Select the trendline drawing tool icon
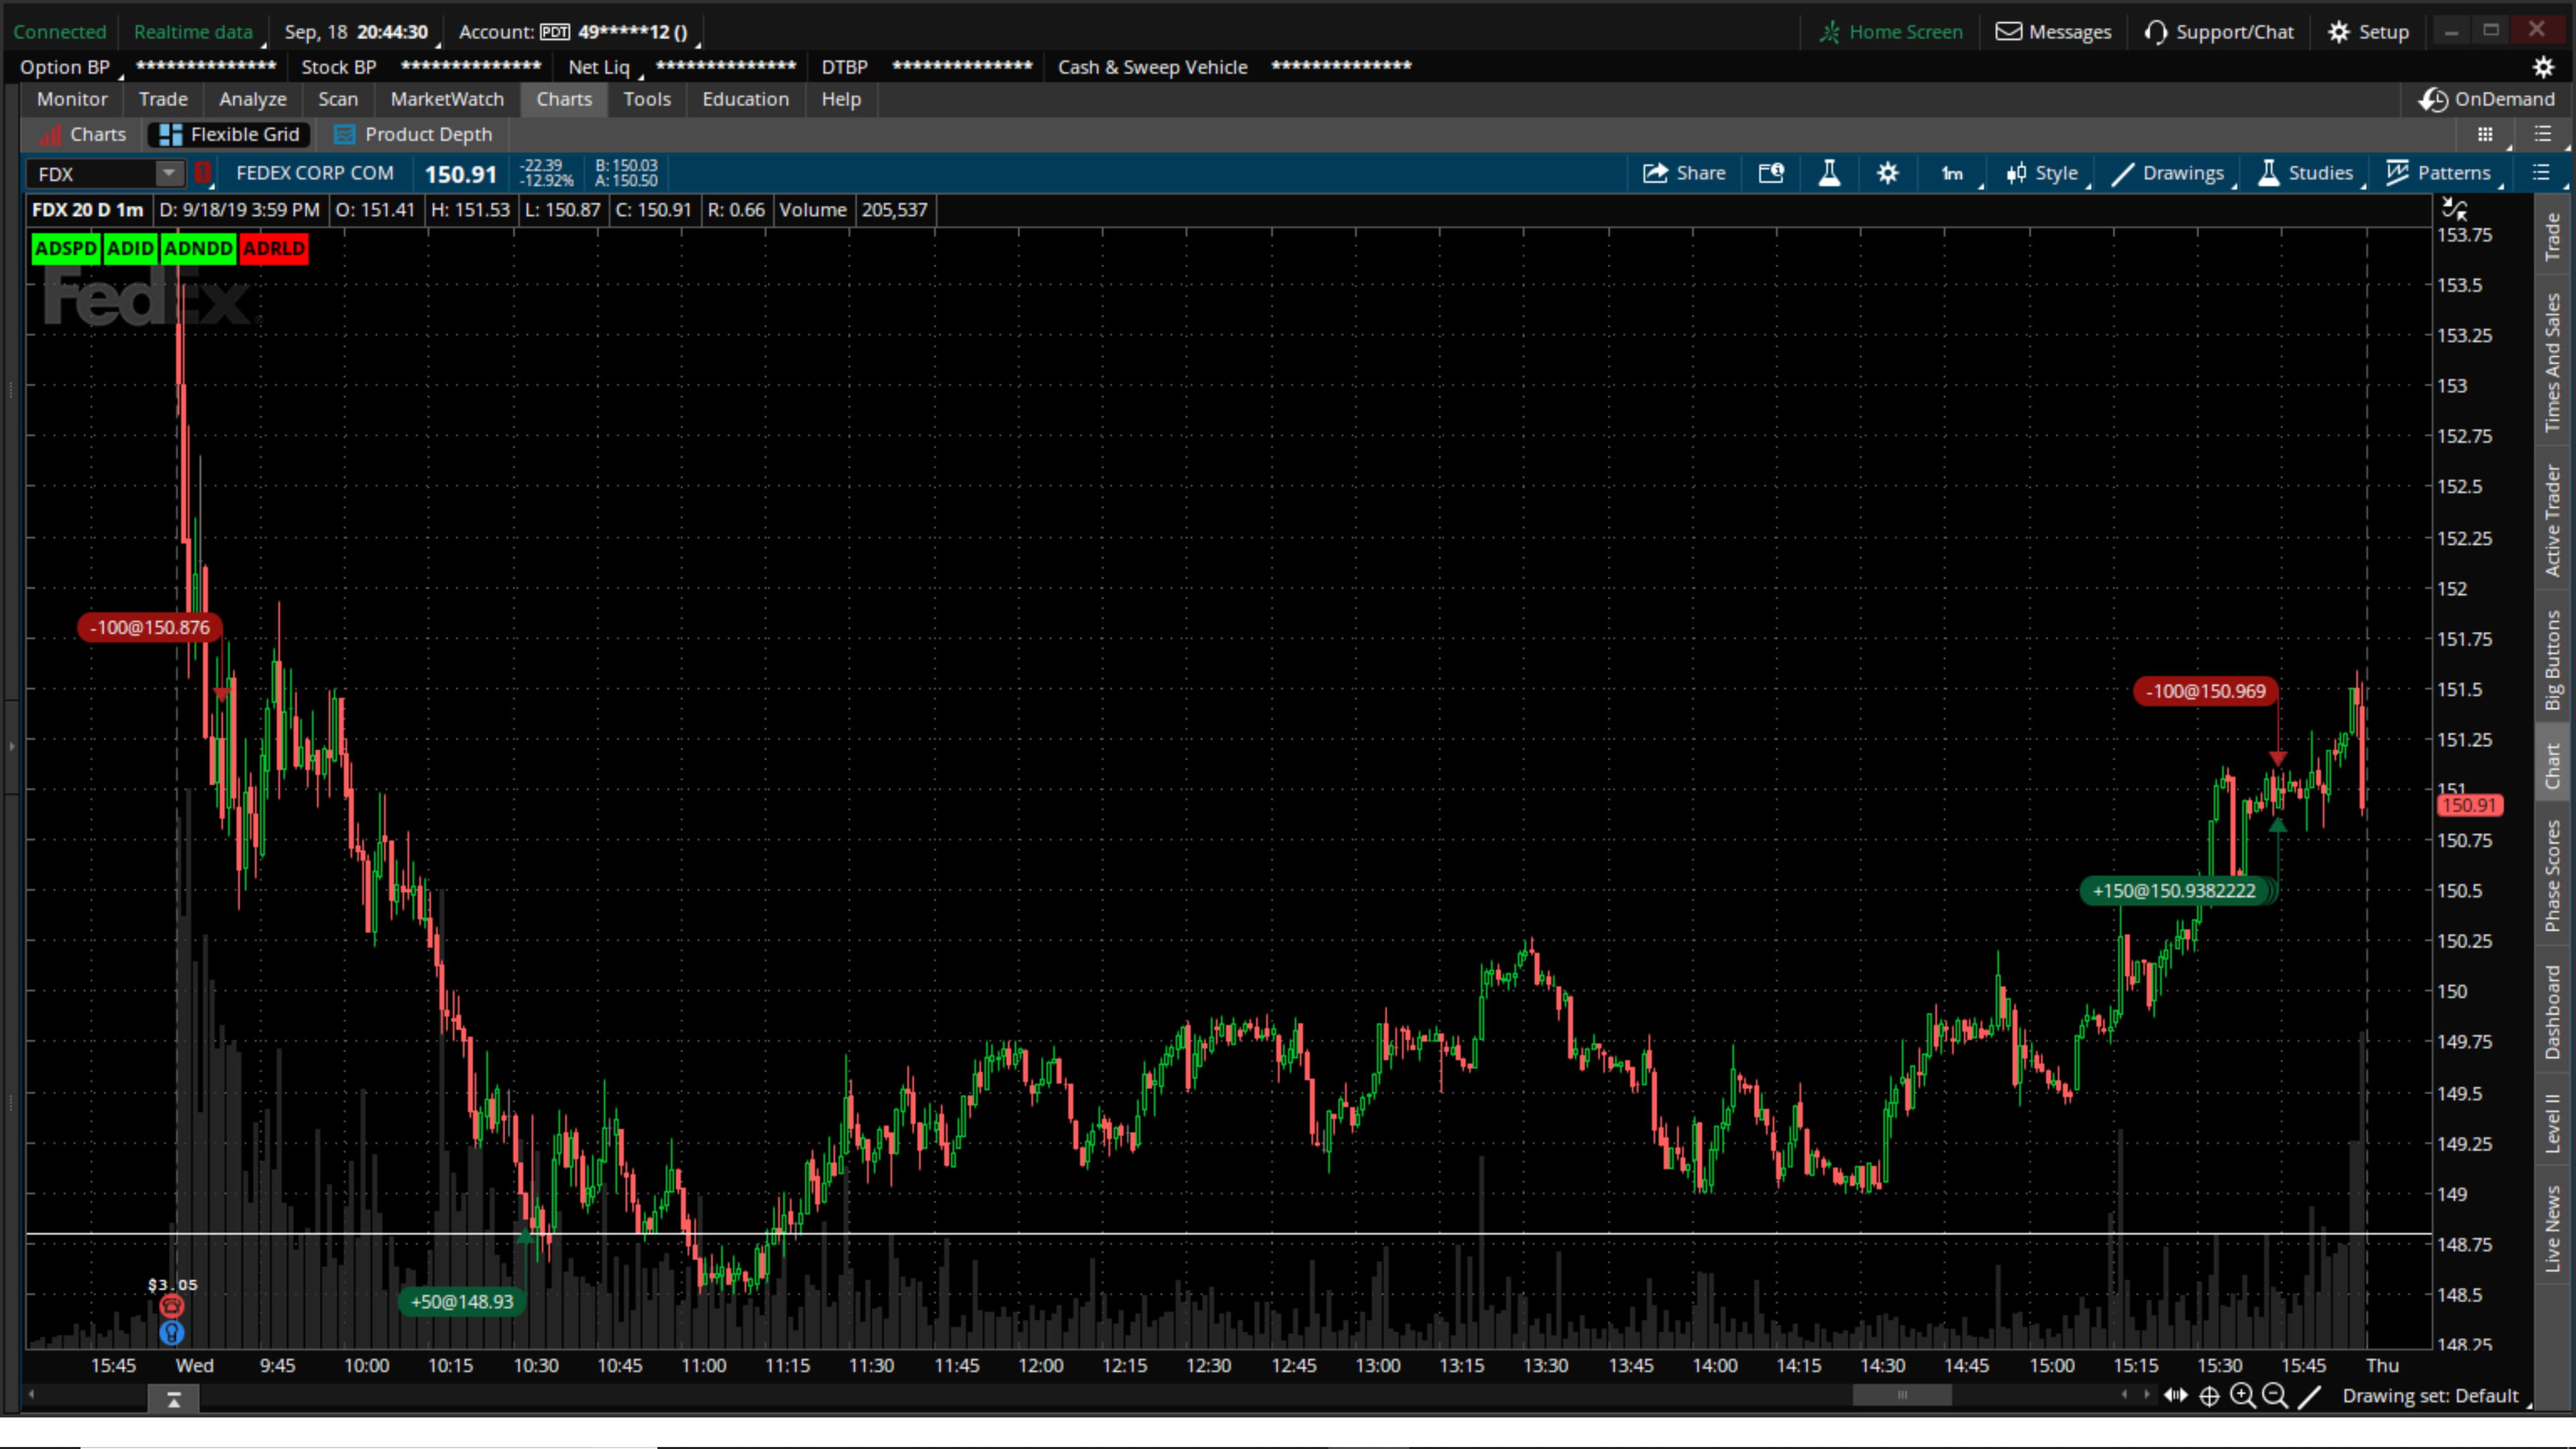Screen dimensions: 2576x1449 click(x=2309, y=1395)
